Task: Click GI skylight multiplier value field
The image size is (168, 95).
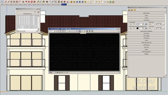Action: coord(140,24)
